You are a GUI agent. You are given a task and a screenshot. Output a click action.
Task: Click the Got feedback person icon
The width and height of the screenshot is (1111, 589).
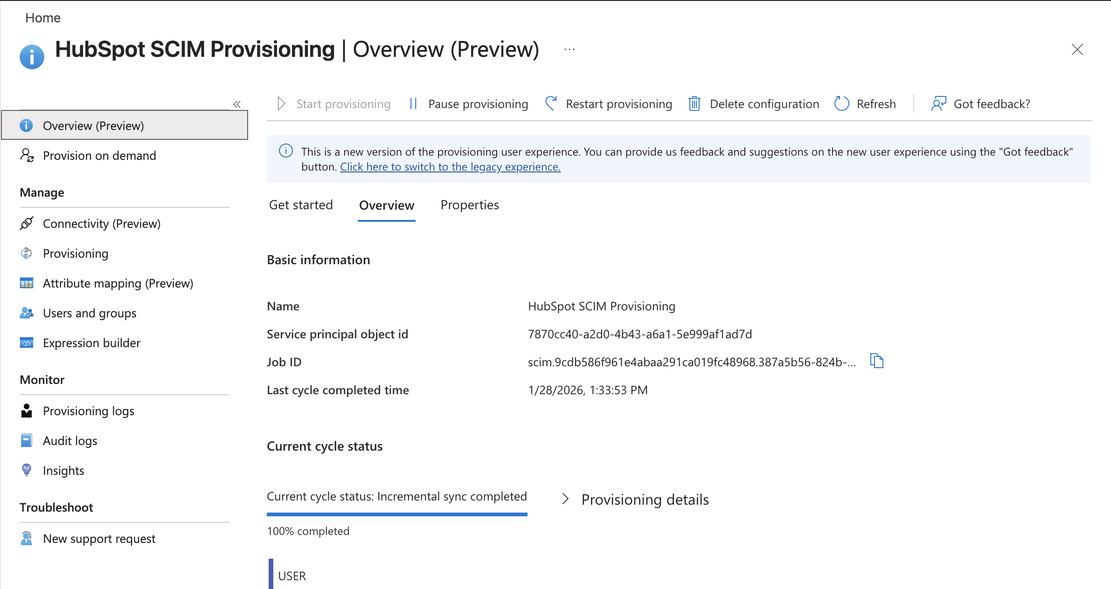click(938, 103)
